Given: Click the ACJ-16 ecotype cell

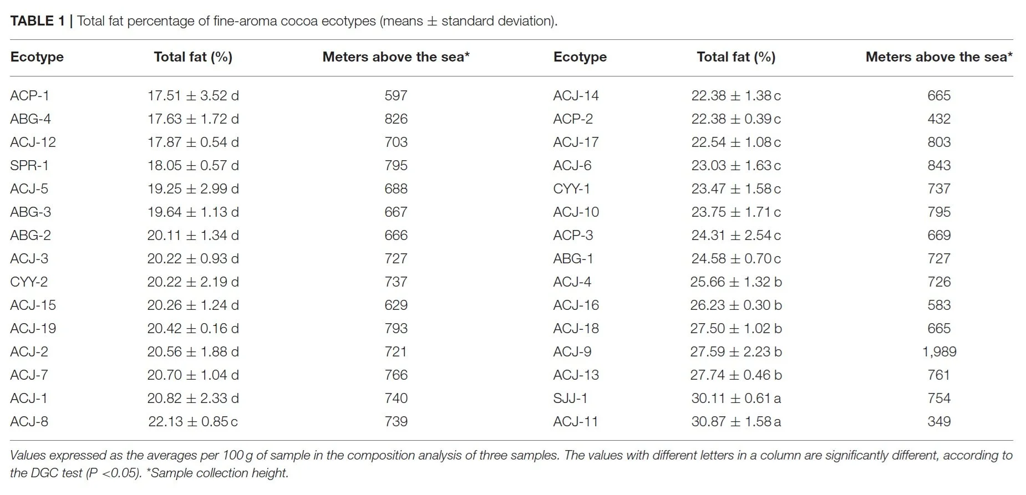Looking at the screenshot, I should pos(576,305).
